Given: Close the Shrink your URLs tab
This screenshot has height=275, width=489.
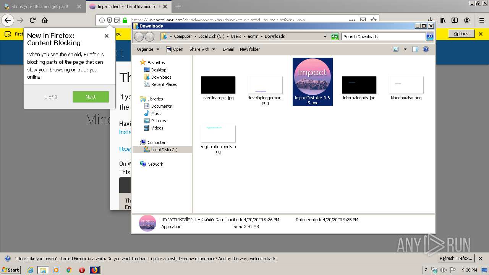Looking at the screenshot, I should pos(79,6).
